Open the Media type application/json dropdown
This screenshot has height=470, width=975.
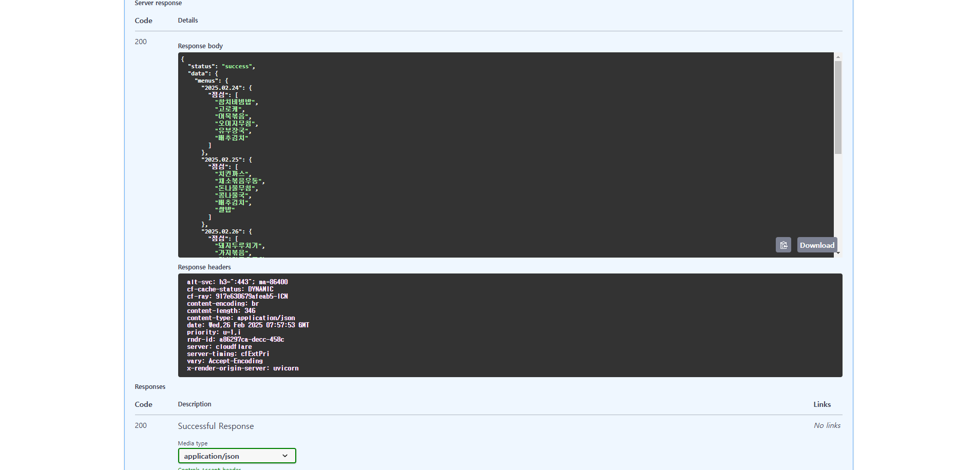(x=237, y=456)
